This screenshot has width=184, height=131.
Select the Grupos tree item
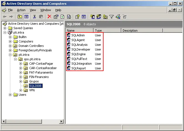pyautogui.click(x=34, y=81)
